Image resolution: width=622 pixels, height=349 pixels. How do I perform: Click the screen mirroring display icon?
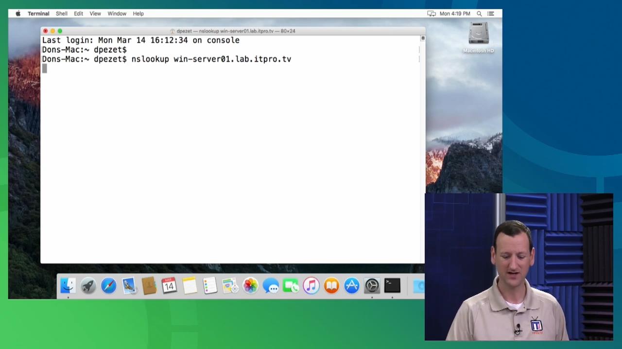click(431, 14)
